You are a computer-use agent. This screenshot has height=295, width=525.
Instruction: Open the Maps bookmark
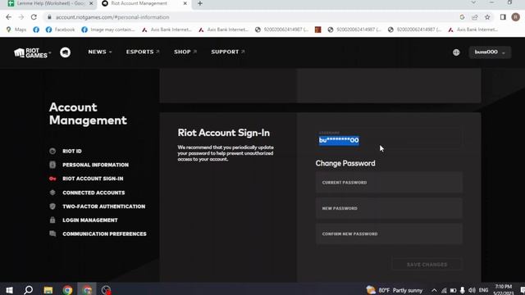(x=16, y=29)
